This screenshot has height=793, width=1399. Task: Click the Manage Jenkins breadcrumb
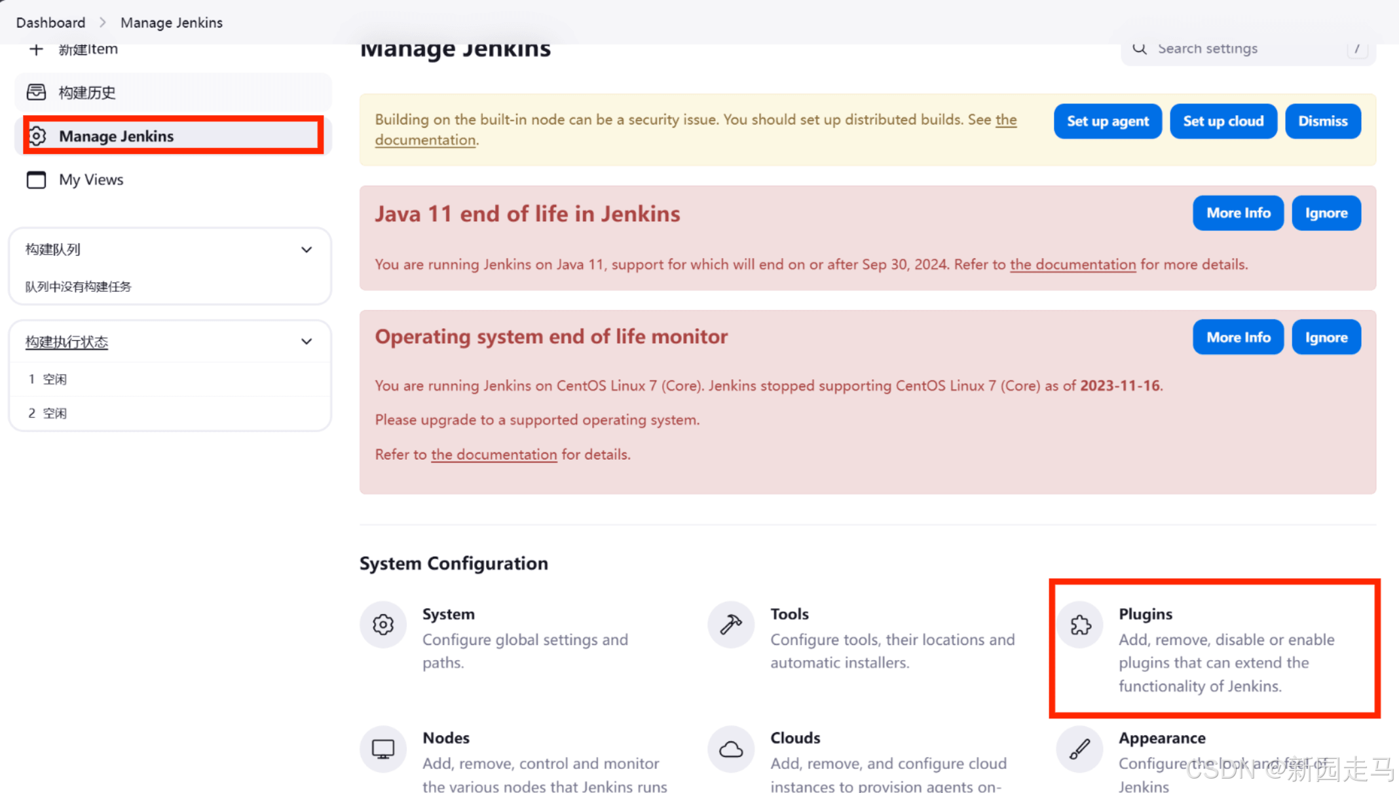(x=172, y=22)
